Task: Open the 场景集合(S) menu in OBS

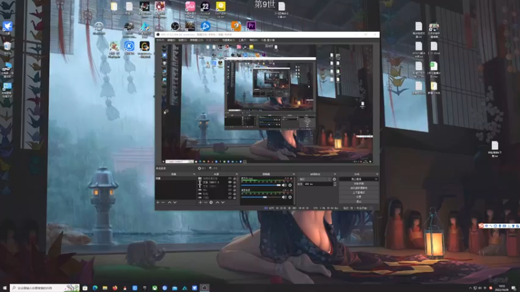Action: coord(229,40)
